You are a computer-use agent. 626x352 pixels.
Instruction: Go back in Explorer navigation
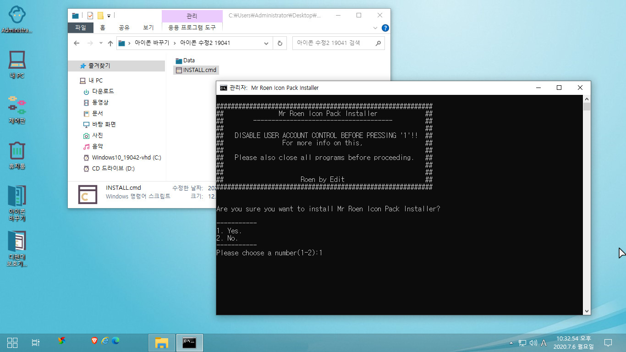point(77,43)
